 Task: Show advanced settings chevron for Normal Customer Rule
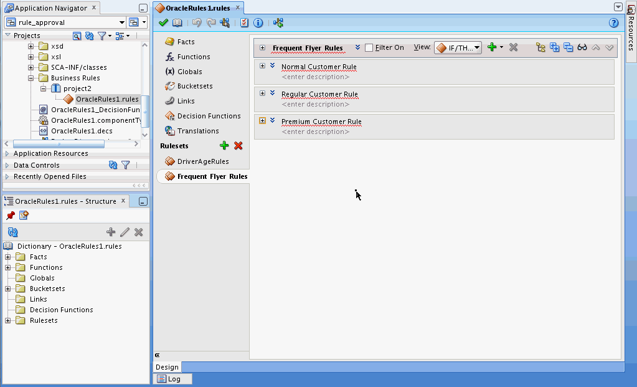pos(273,65)
